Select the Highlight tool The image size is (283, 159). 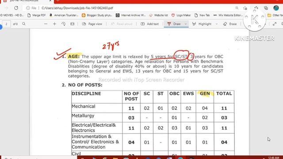(x=202, y=24)
